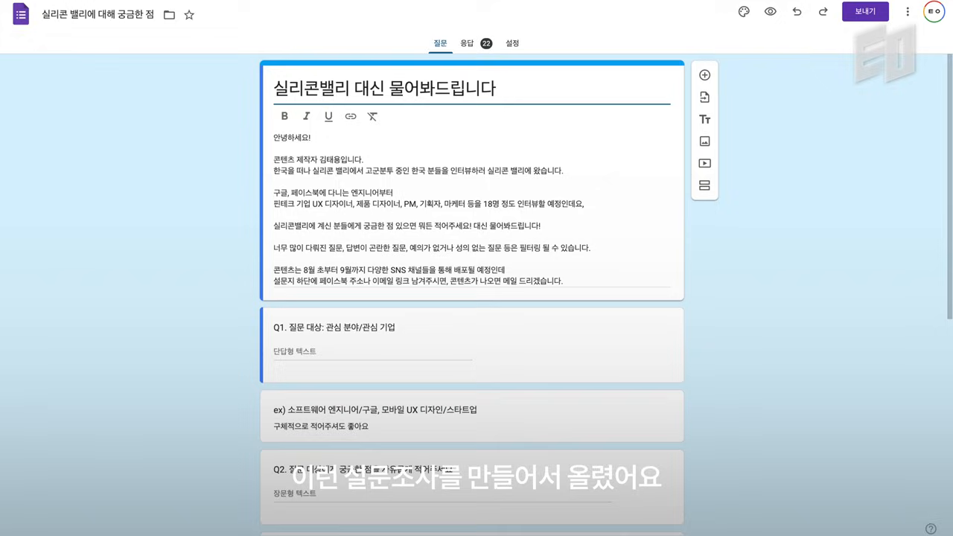The image size is (953, 536).
Task: Underline the description text
Action: click(328, 116)
